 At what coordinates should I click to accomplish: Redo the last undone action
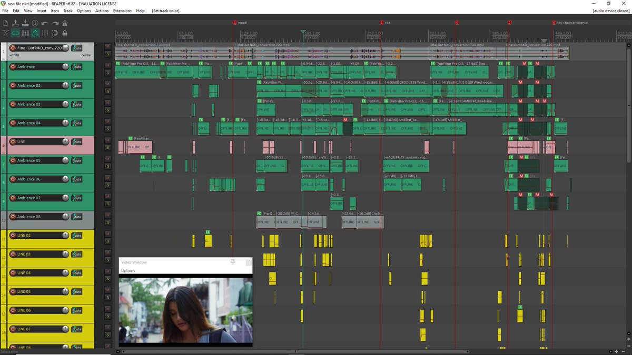pyautogui.click(x=55, y=23)
